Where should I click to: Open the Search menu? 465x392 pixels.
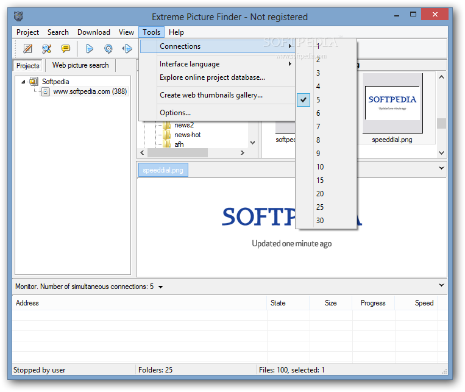(58, 32)
